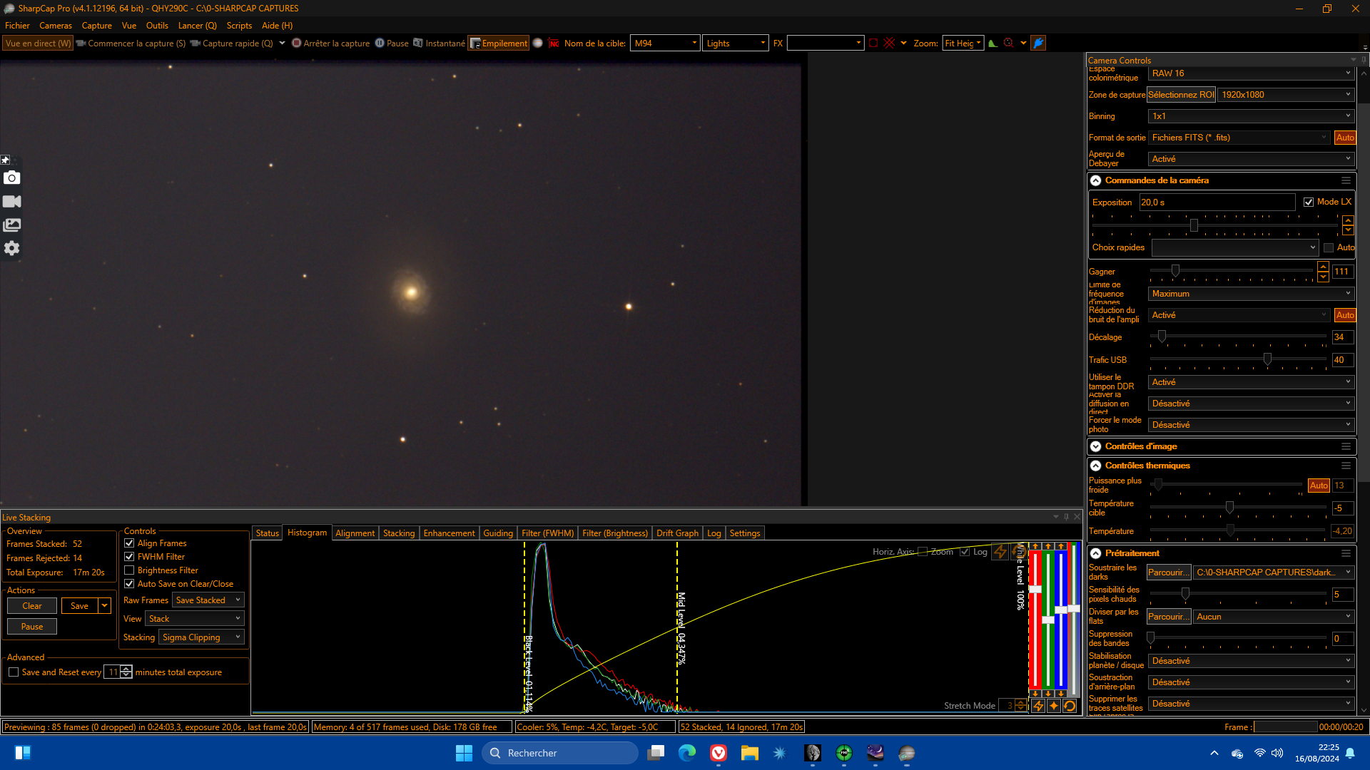The height and width of the screenshot is (770, 1370).
Task: Click Commencer la capture toolbar button
Action: pyautogui.click(x=131, y=43)
